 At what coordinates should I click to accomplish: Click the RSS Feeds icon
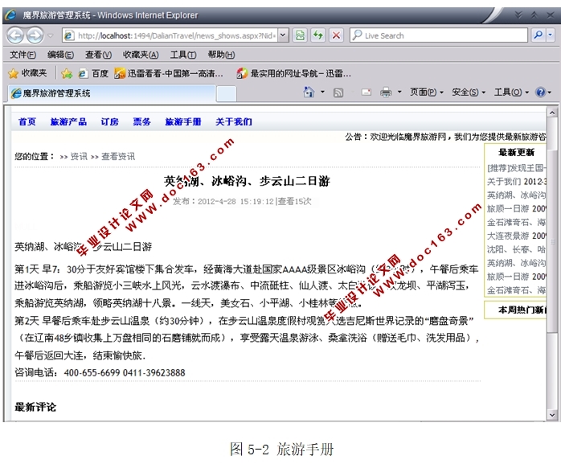338,92
